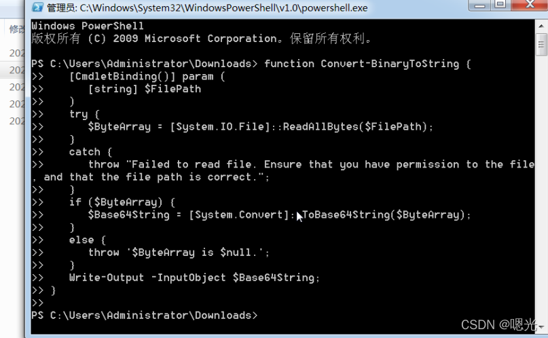Click the last empty PS Downloads prompt
548x338 pixels.
(x=144, y=316)
